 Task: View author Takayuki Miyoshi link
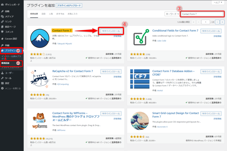coord(64,43)
